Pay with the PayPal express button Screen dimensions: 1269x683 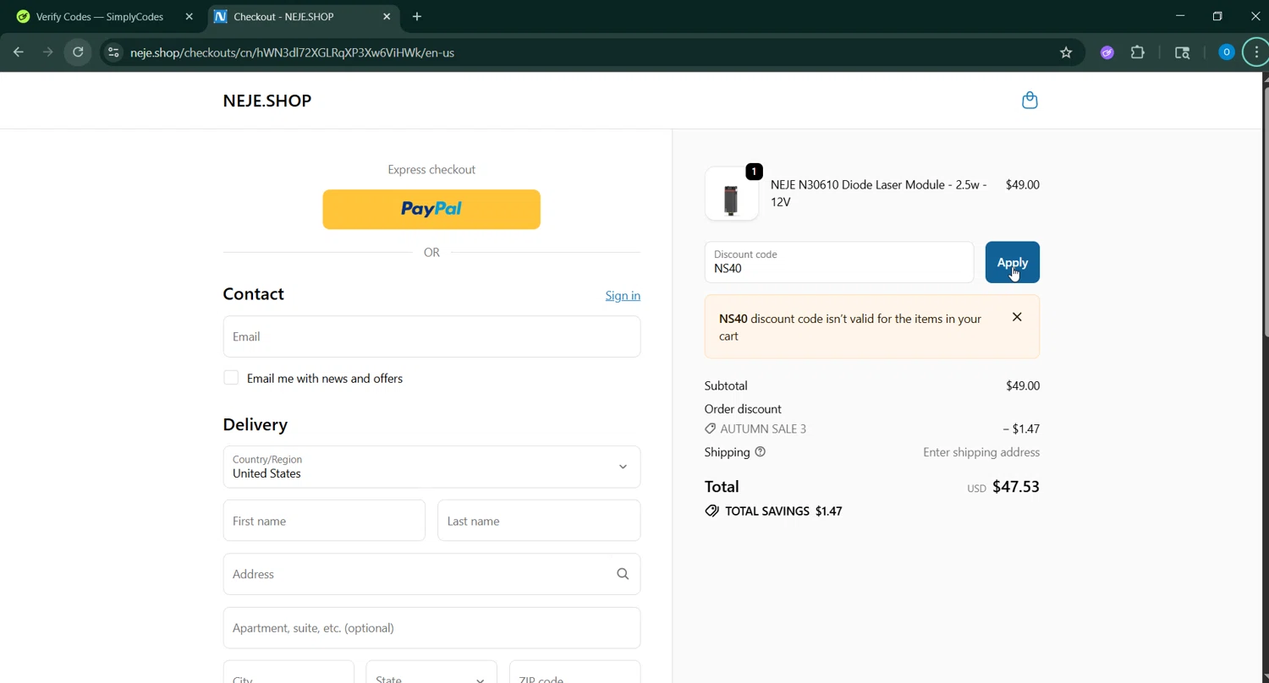pyautogui.click(x=431, y=209)
